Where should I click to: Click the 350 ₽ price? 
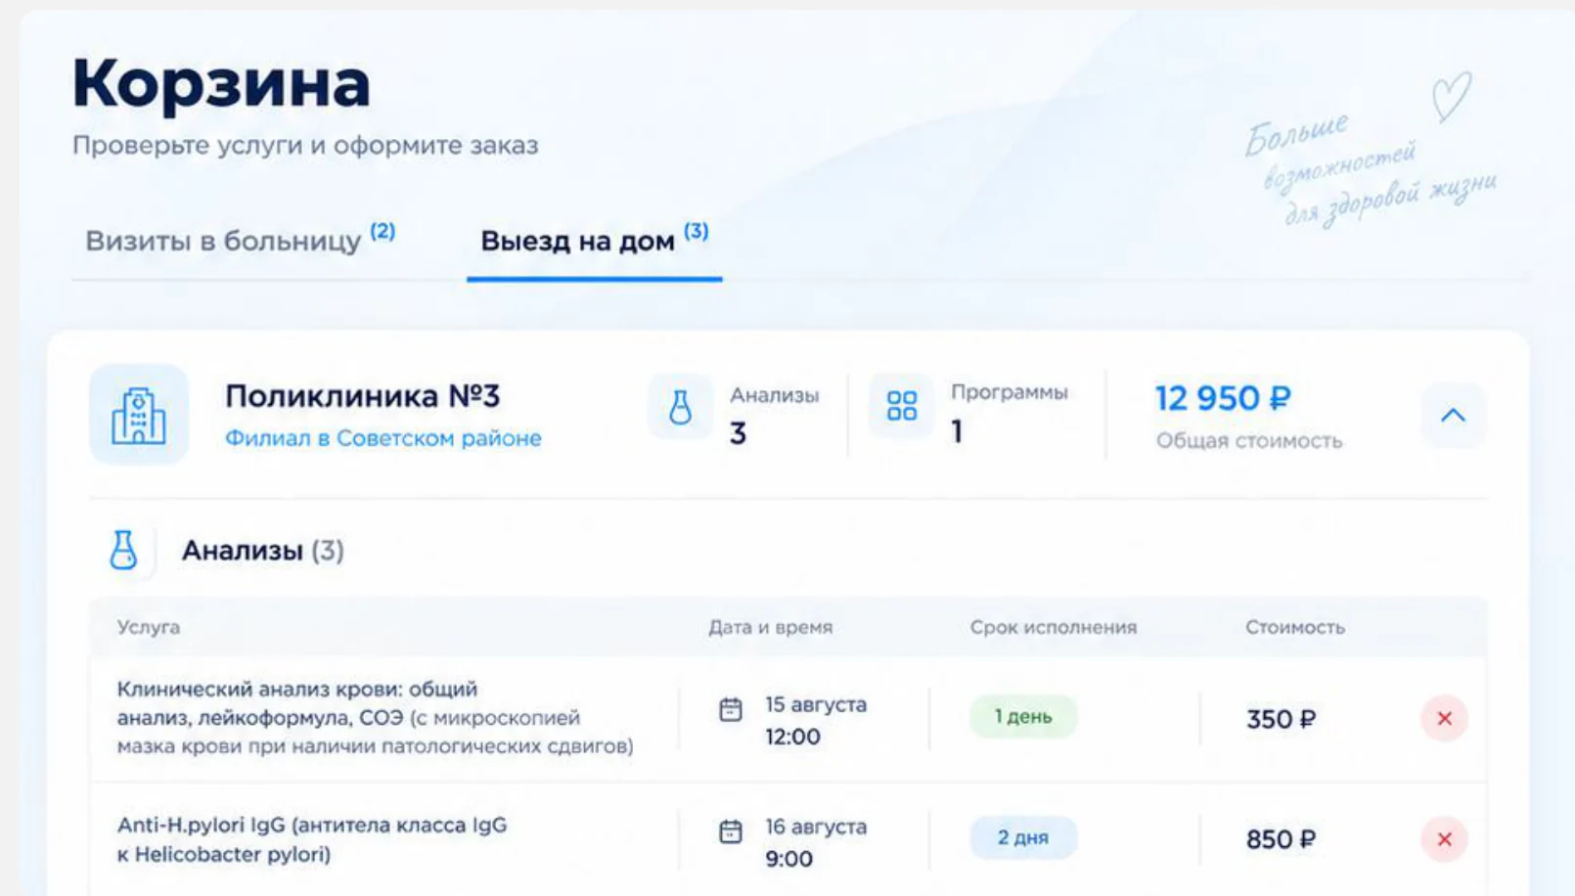coord(1281,720)
